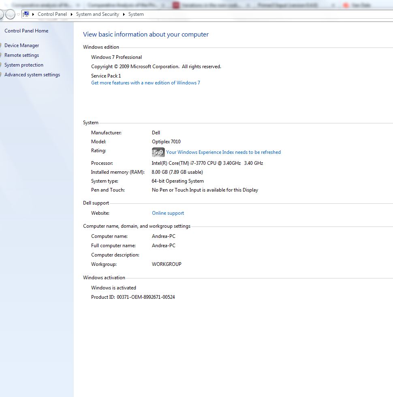
Task: Refresh via the Windows Experience Index link
Action: point(223,152)
